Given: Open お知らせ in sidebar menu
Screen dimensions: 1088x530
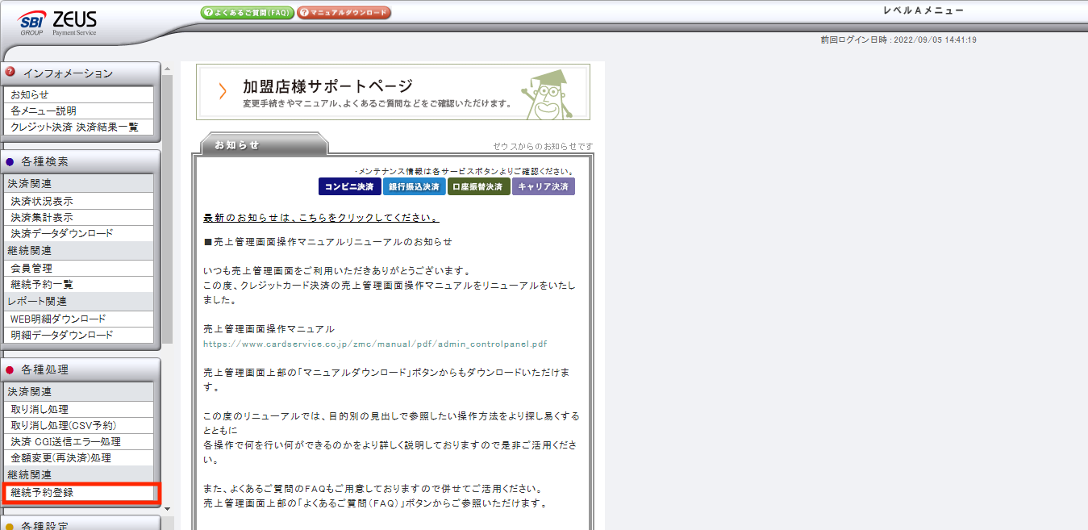Looking at the screenshot, I should [x=78, y=94].
